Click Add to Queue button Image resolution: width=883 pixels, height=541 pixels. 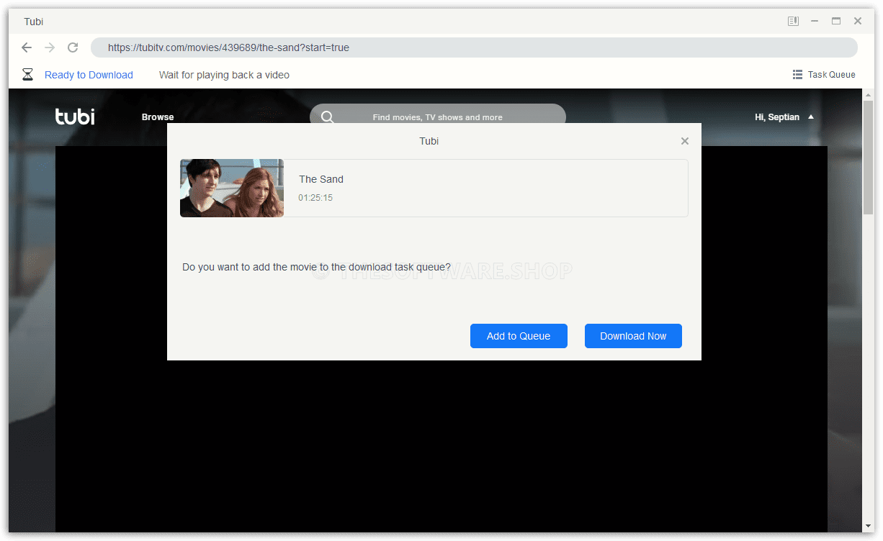coord(519,336)
